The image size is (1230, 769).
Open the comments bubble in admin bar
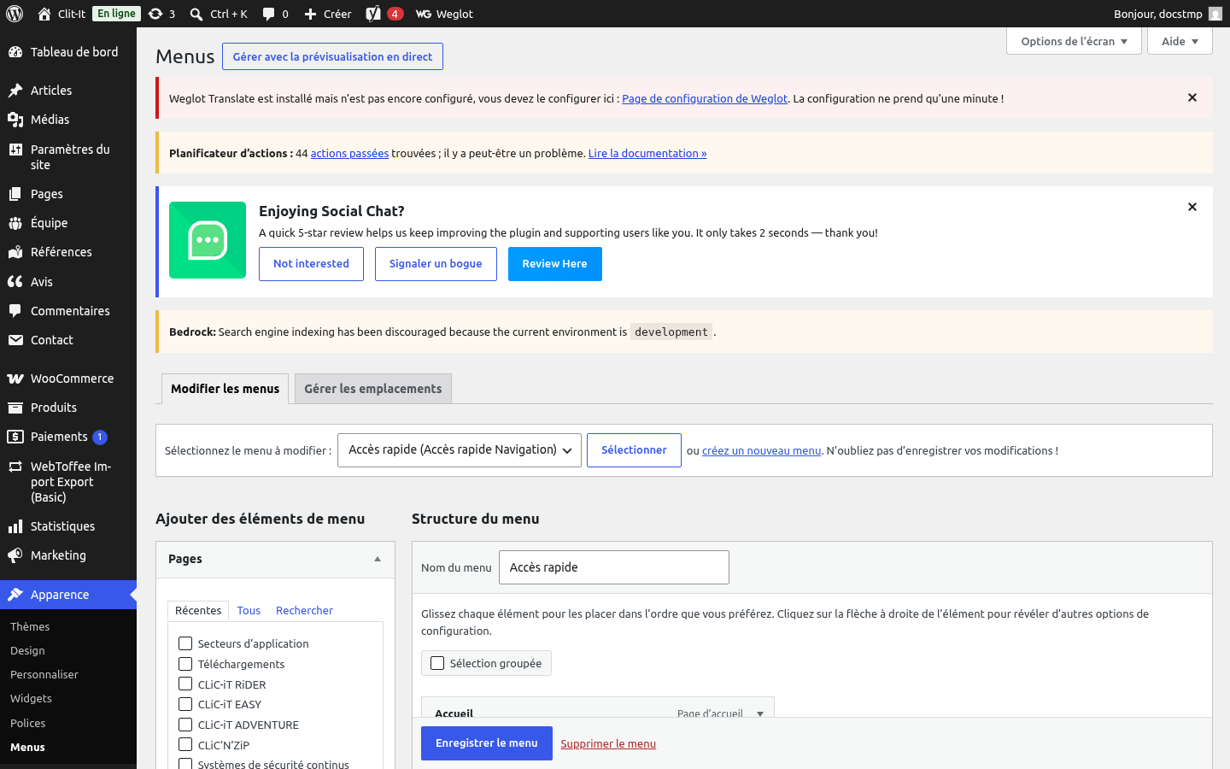click(x=268, y=14)
